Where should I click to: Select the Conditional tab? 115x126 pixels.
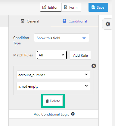(x=75, y=21)
